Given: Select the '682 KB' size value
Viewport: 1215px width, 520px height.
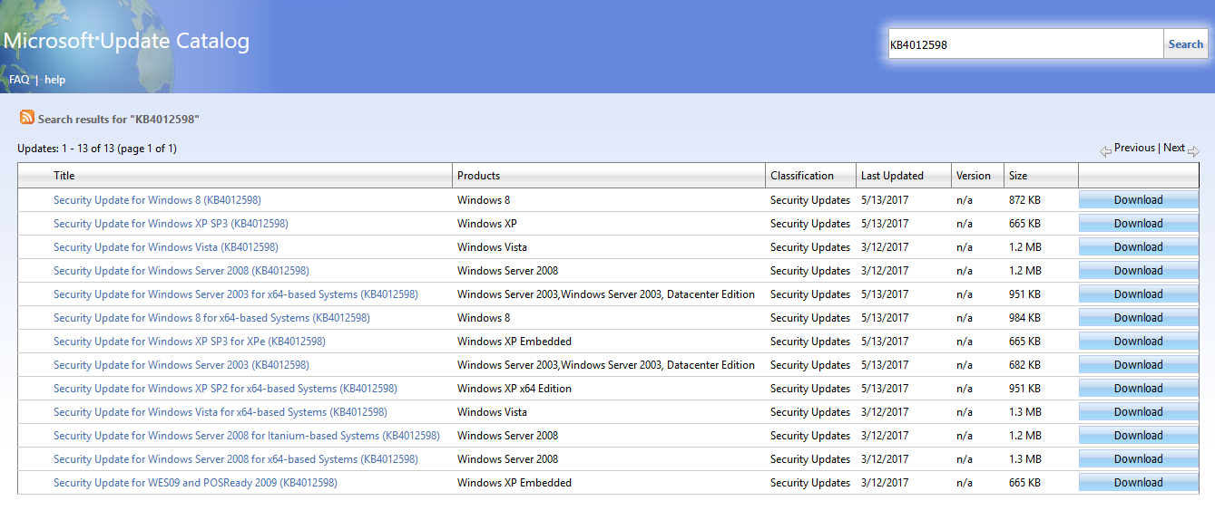Looking at the screenshot, I should click(1024, 365).
